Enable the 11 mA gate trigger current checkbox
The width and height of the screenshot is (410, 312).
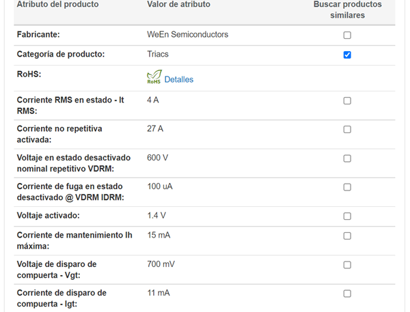(347, 294)
